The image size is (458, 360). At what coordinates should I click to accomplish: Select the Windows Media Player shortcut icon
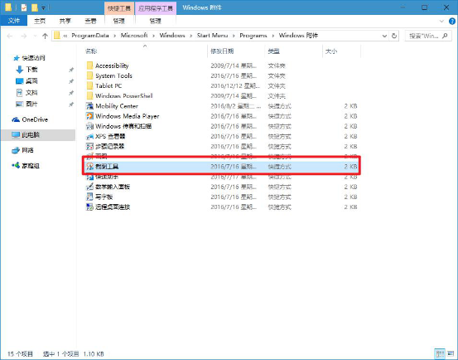point(89,116)
